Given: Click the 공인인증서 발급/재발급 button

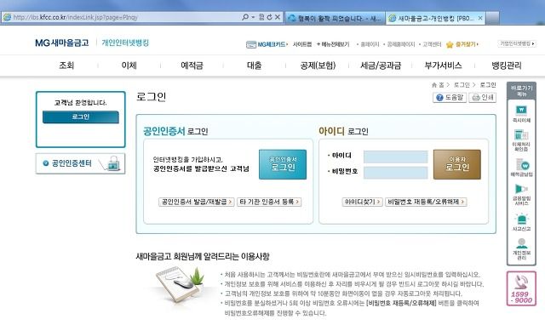Looking at the screenshot, I should click(197, 202).
